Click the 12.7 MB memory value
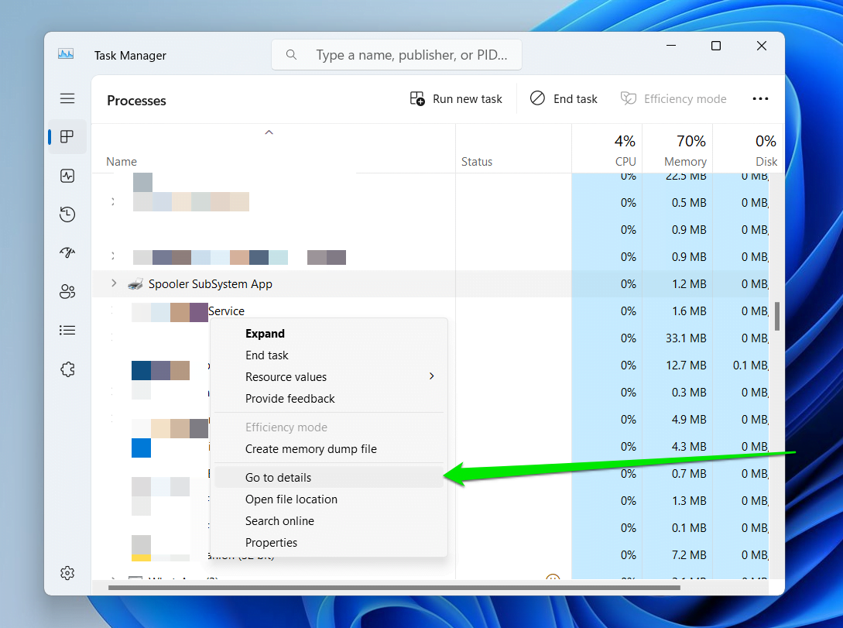843x628 pixels. click(686, 365)
